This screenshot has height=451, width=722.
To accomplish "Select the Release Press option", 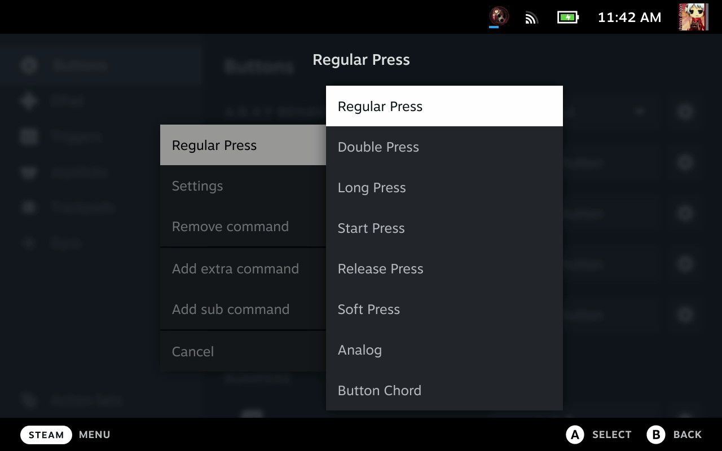I will point(444,269).
